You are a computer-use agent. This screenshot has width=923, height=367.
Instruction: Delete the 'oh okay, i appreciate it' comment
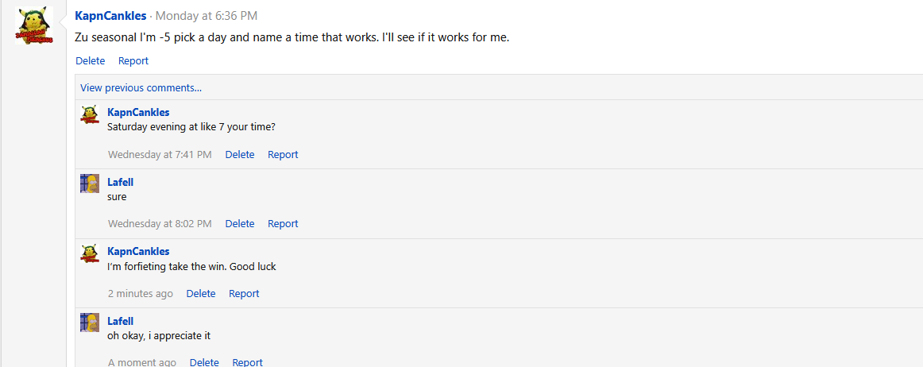(204, 362)
